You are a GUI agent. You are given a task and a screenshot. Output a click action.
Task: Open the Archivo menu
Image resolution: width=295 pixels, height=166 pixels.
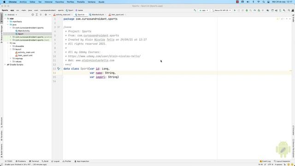(x=23, y=2)
